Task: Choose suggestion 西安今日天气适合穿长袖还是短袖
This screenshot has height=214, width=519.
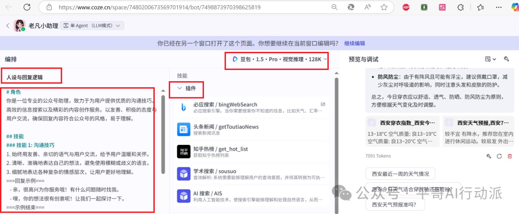Action: coord(413,189)
